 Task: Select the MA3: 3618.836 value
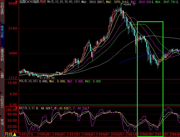(x=142, y=2)
